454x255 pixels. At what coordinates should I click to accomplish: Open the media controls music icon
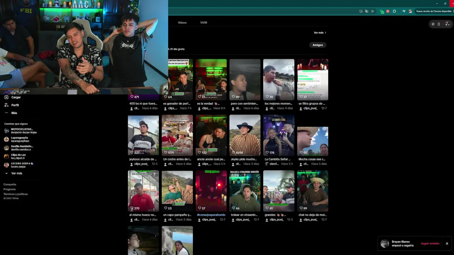pyautogui.click(x=404, y=11)
